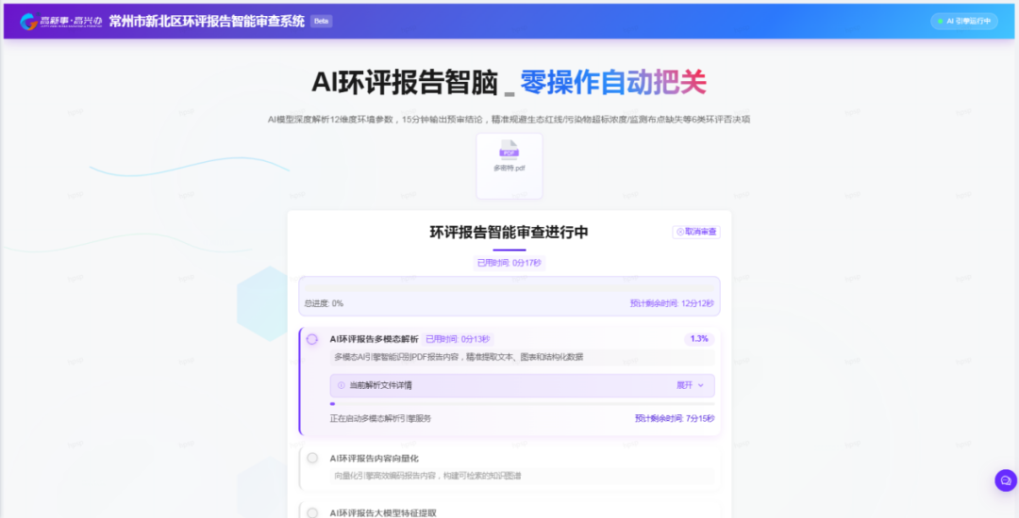This screenshot has width=1019, height=518.
Task: Click the overall 总进度 progress bar
Action: tap(509, 286)
